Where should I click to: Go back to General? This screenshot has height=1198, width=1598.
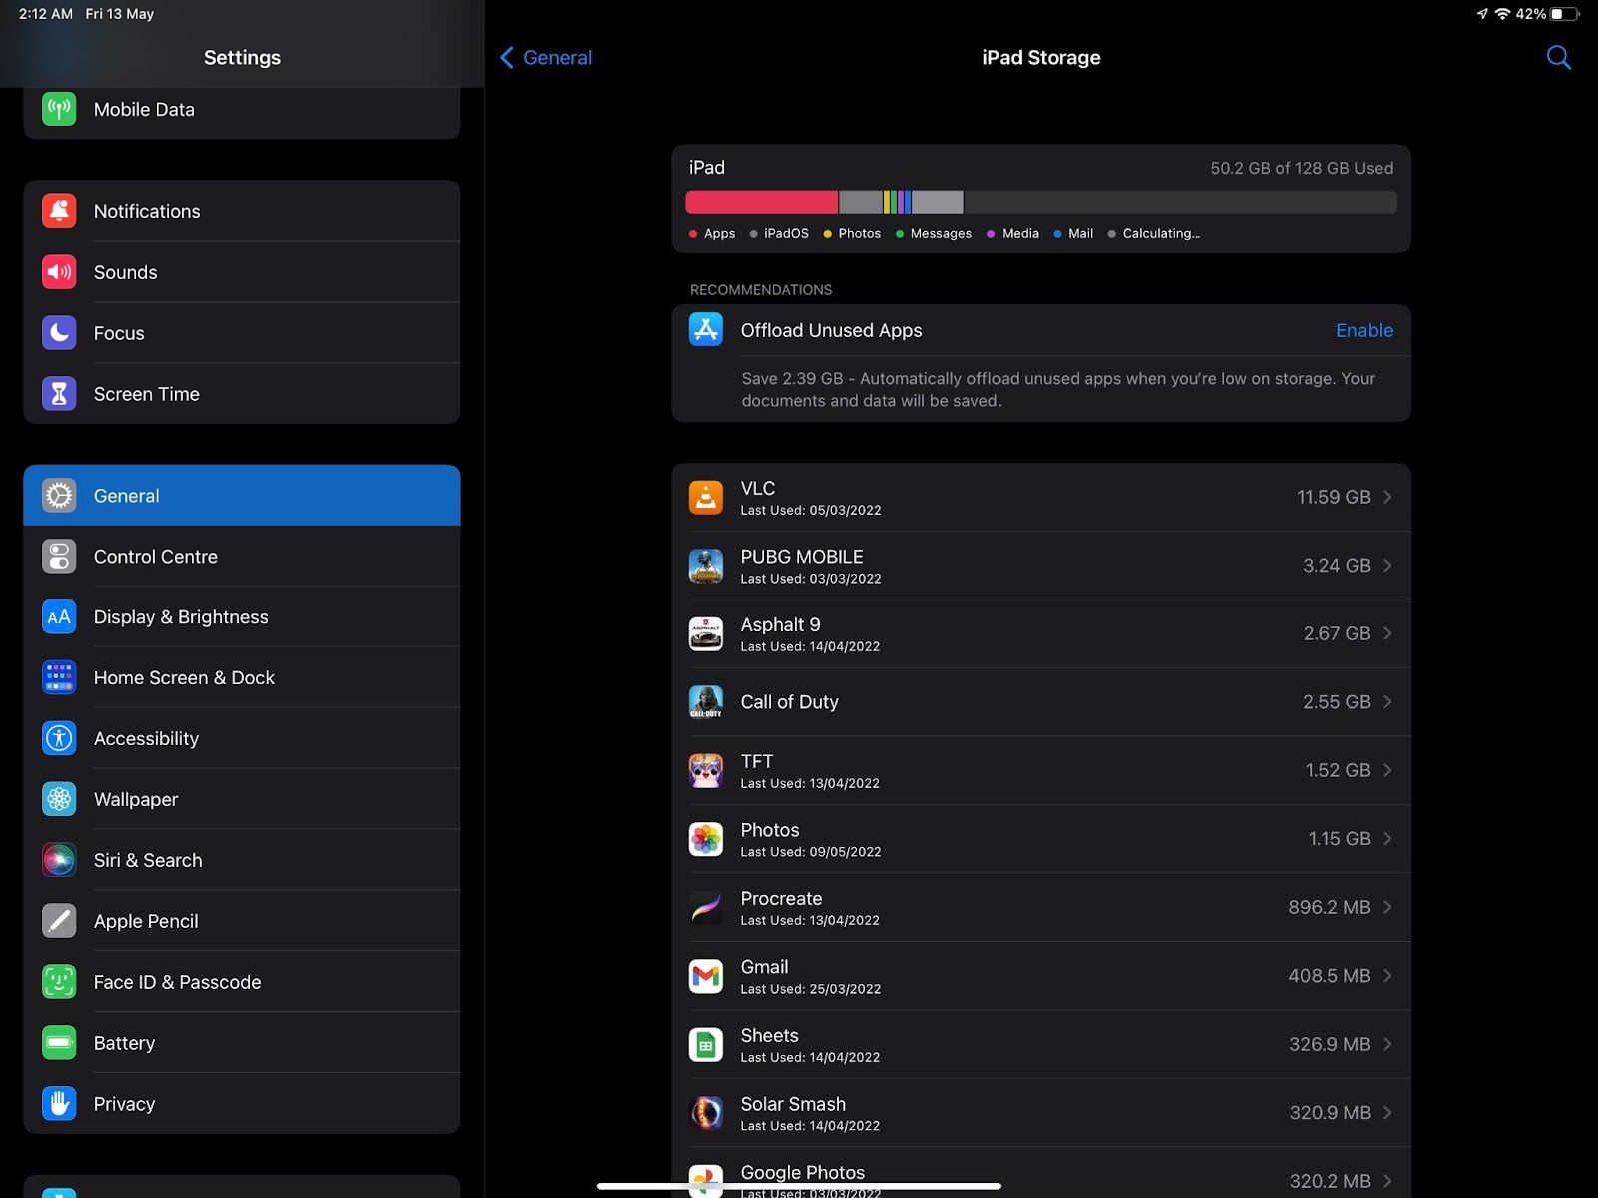tap(546, 58)
